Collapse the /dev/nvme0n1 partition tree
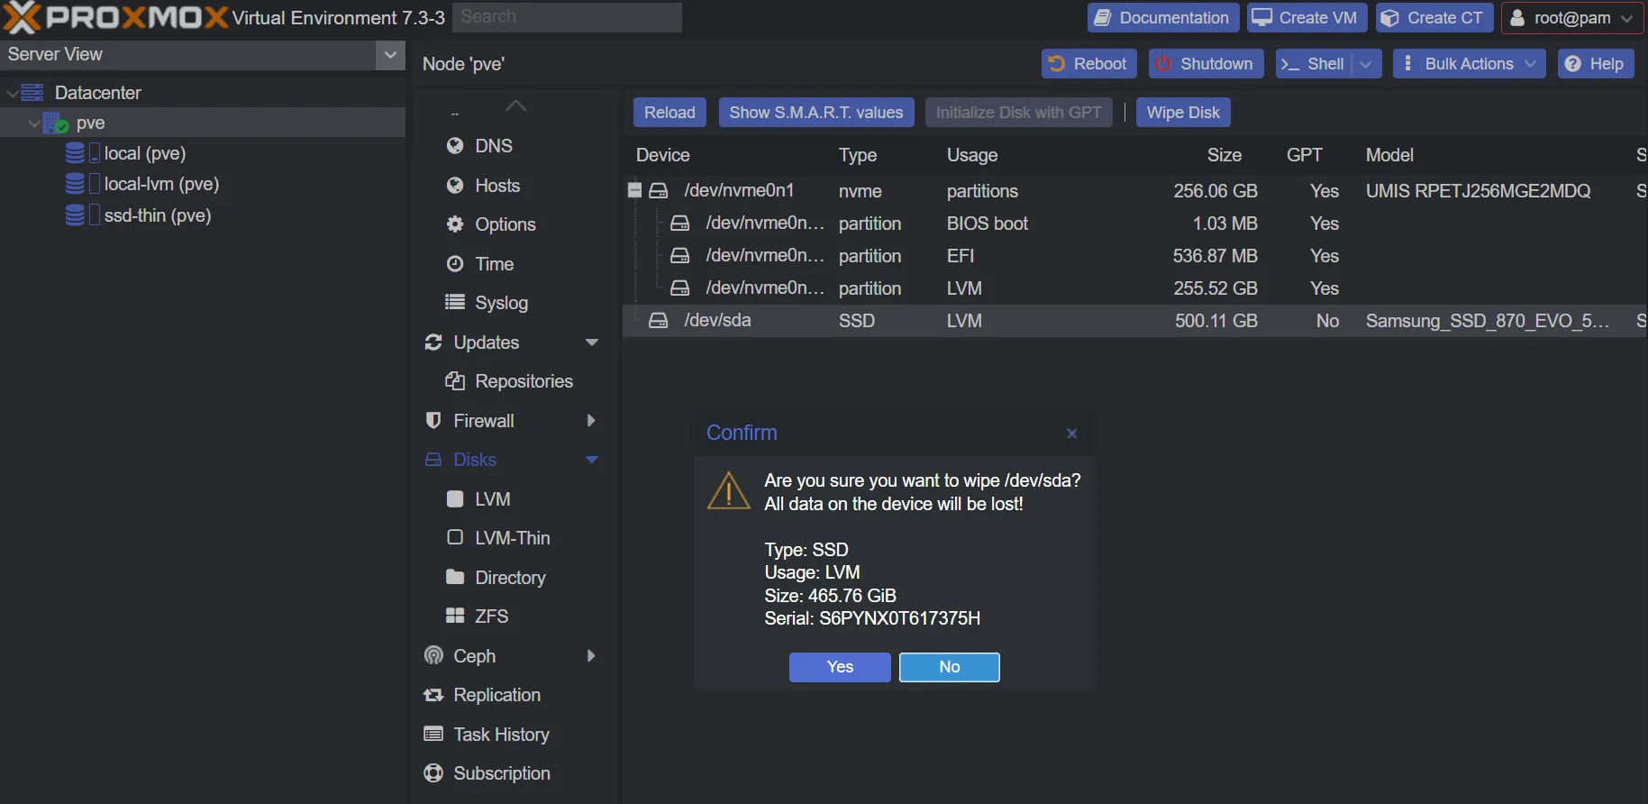Image resolution: width=1648 pixels, height=804 pixels. 635,191
